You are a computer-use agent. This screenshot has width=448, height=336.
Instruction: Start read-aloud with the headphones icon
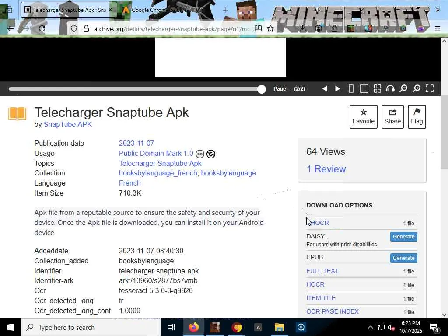pyautogui.click(x=390, y=88)
